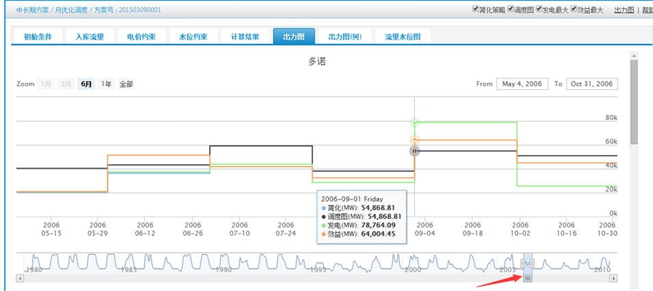Viewport: 653px width, 291px height.
Task: Select the 全部 zoom range button
Action: [x=127, y=84]
